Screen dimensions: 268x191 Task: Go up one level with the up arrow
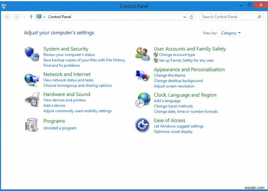click(31, 17)
